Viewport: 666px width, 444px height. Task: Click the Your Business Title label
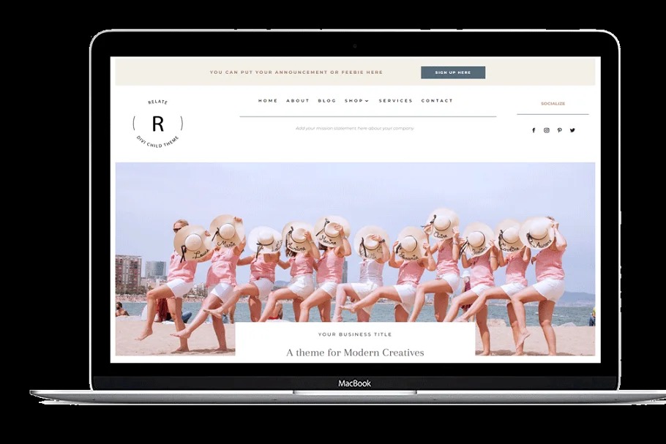point(355,334)
